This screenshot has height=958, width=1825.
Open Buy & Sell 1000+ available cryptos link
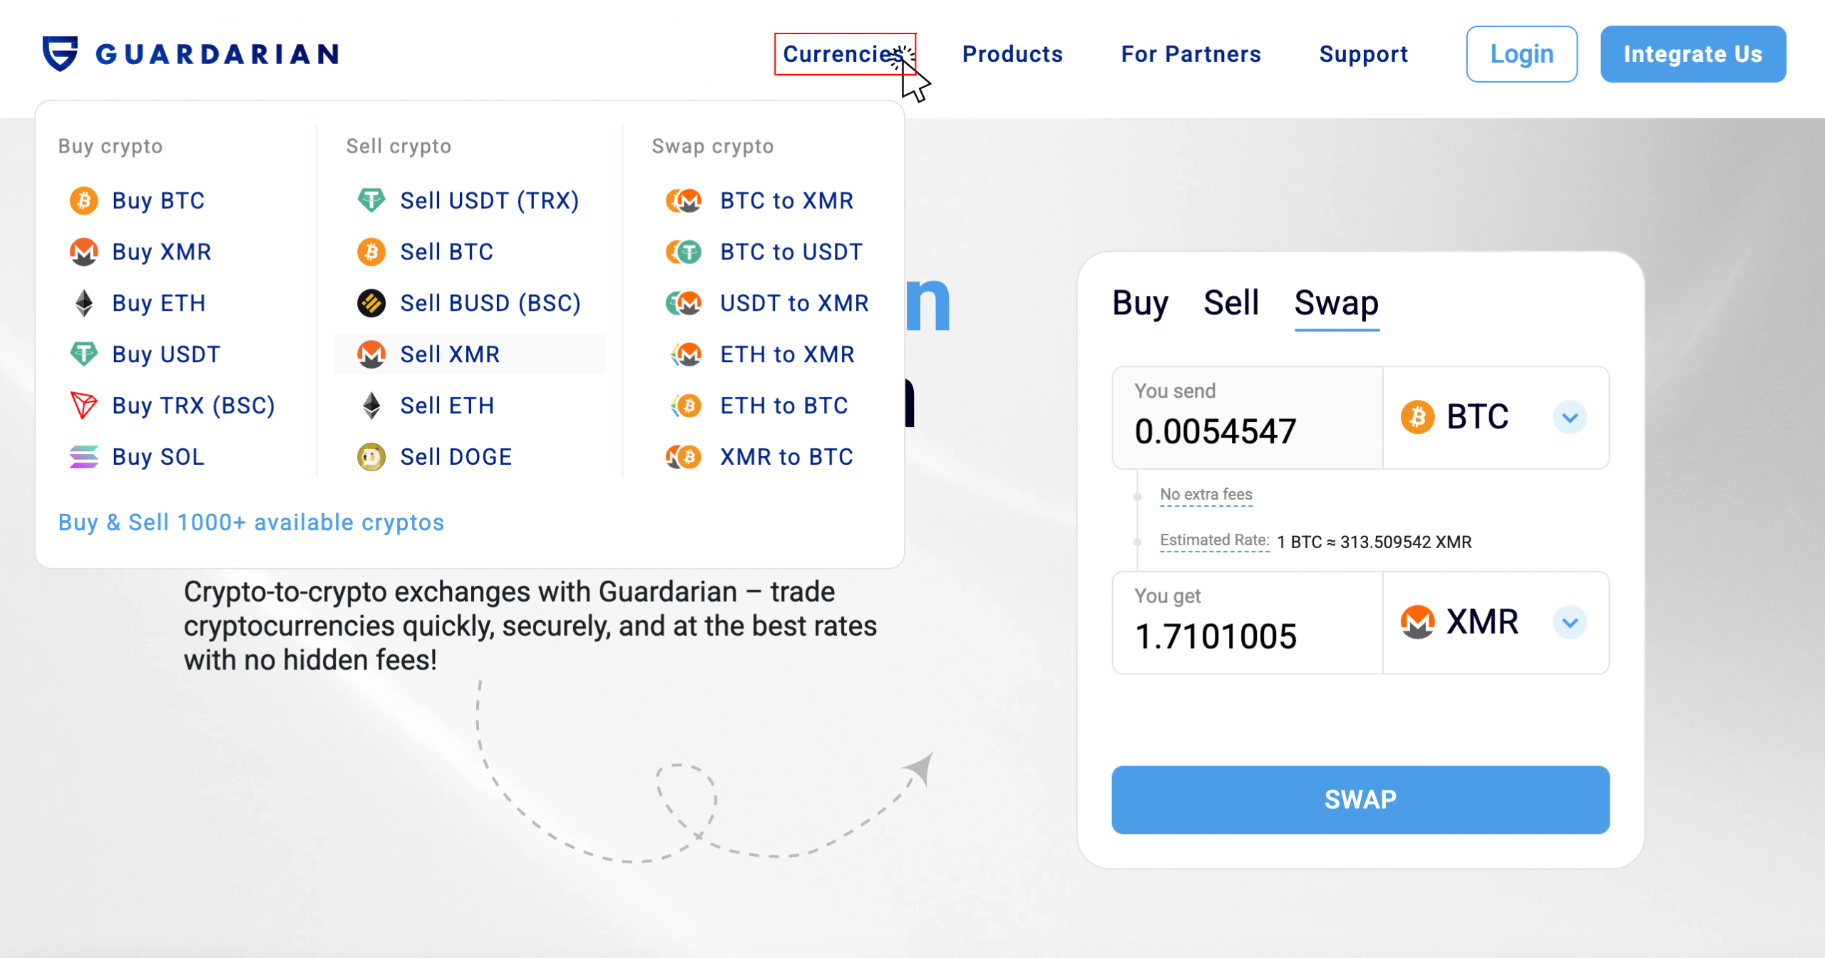coord(251,522)
